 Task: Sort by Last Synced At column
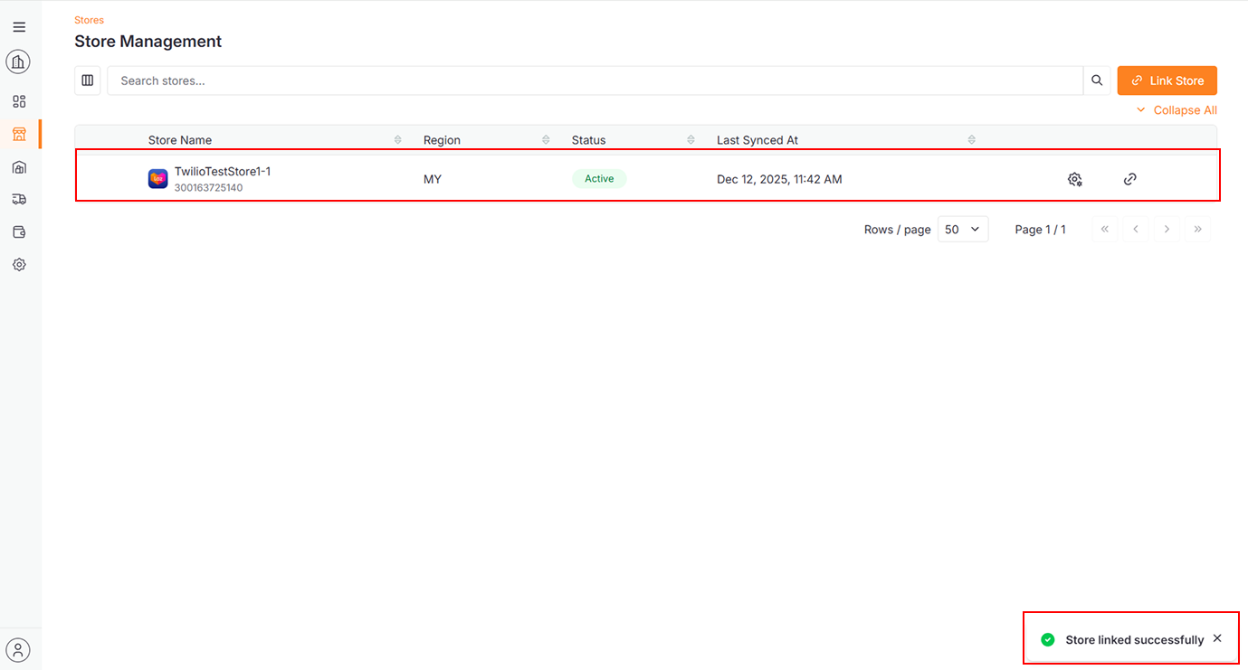coord(971,140)
